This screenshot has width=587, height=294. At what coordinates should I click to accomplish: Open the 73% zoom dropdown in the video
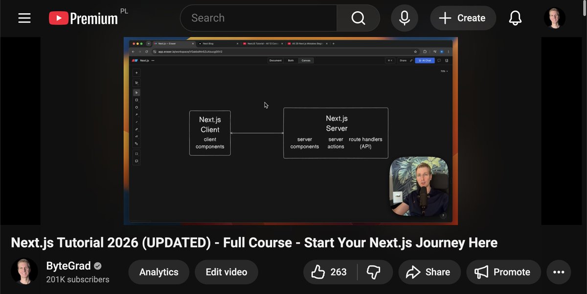(x=444, y=71)
